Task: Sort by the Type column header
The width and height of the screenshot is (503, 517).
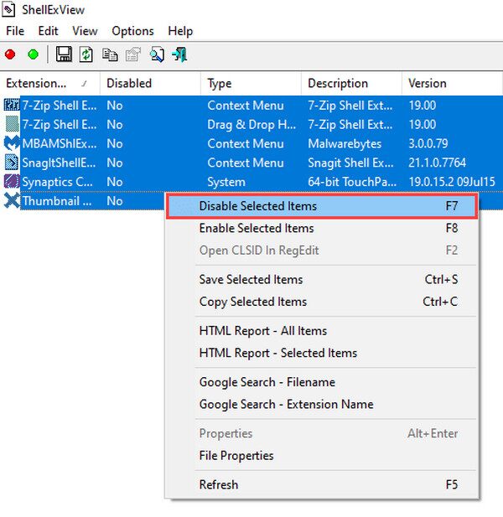Action: pos(251,84)
